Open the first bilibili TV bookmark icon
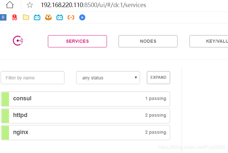 click(37, 17)
